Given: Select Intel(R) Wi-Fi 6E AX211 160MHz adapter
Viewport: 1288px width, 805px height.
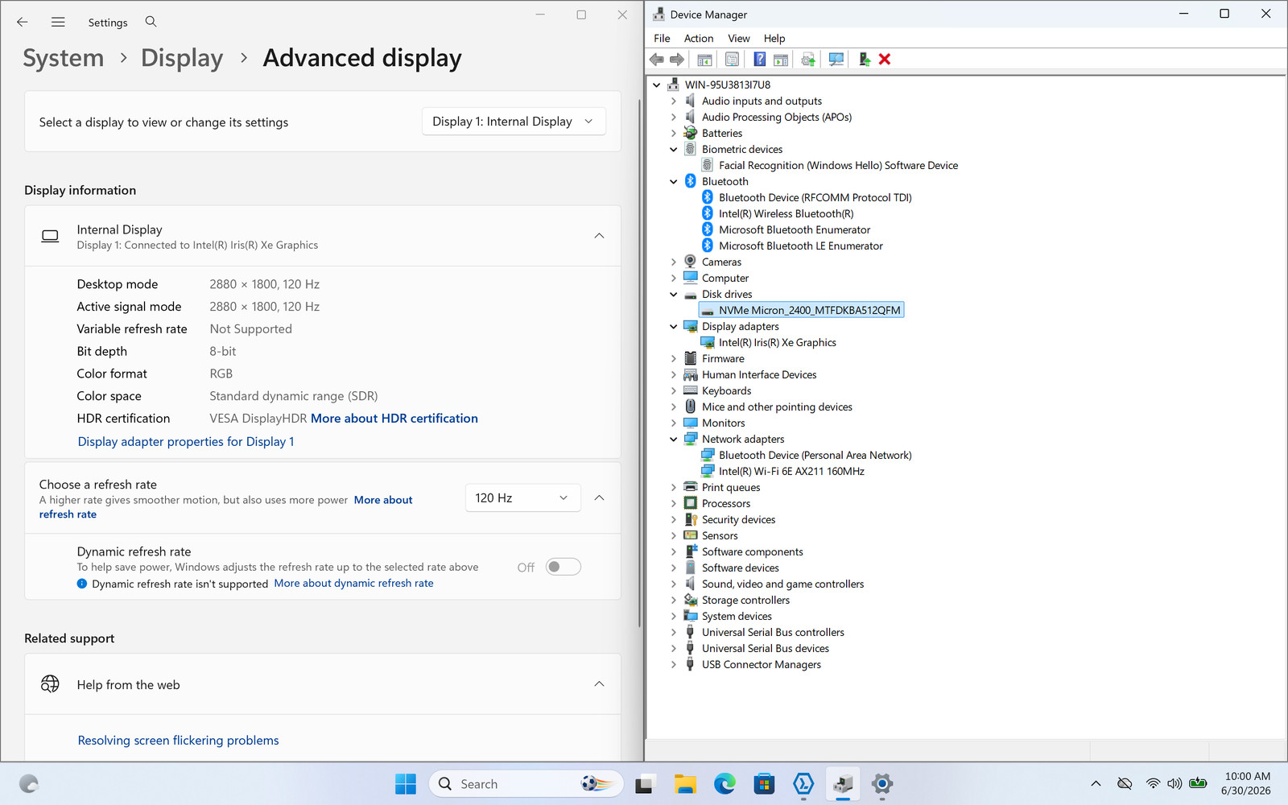Looking at the screenshot, I should [791, 472].
